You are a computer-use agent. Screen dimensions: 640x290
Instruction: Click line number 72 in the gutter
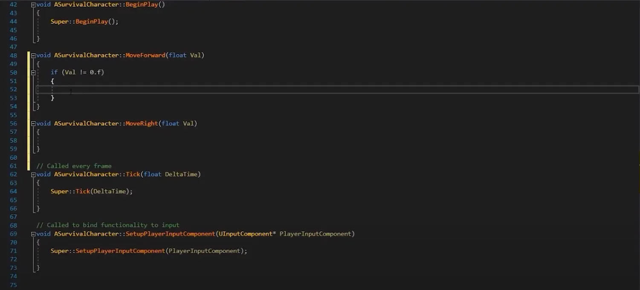13,259
